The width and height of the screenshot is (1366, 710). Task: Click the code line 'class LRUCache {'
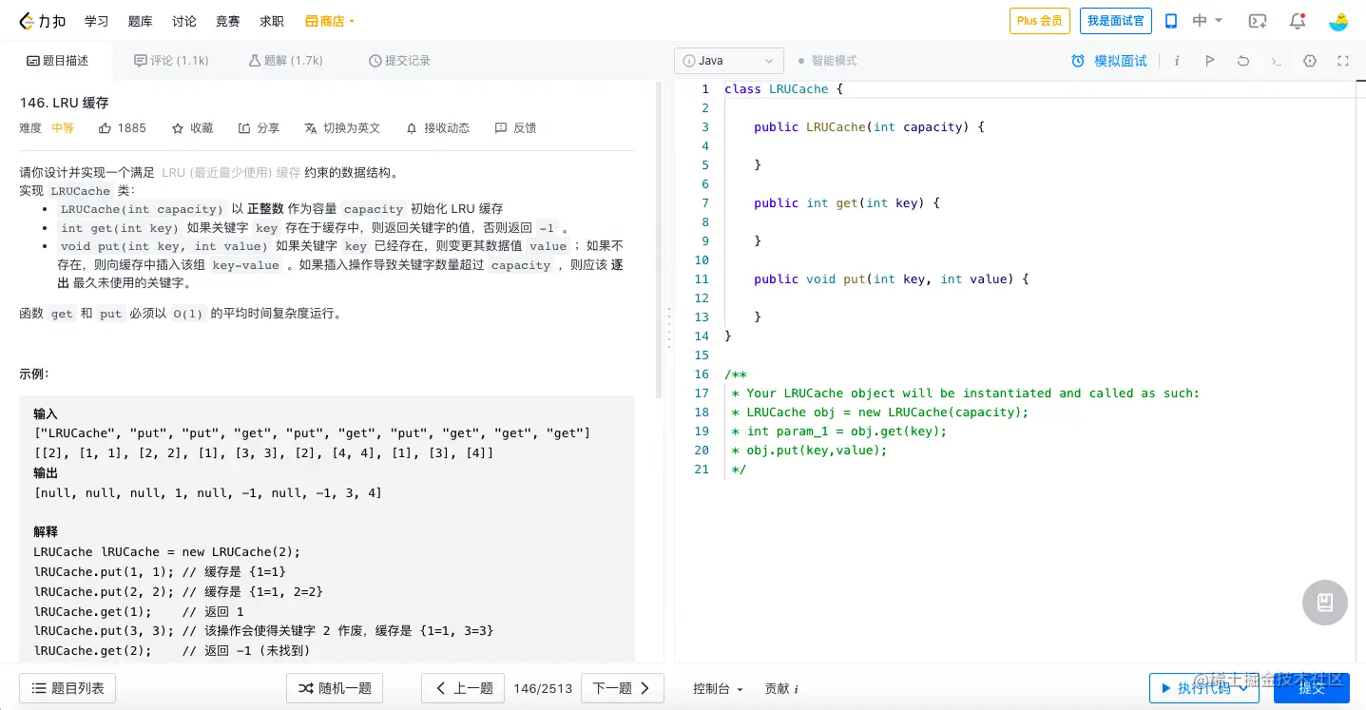[783, 89]
